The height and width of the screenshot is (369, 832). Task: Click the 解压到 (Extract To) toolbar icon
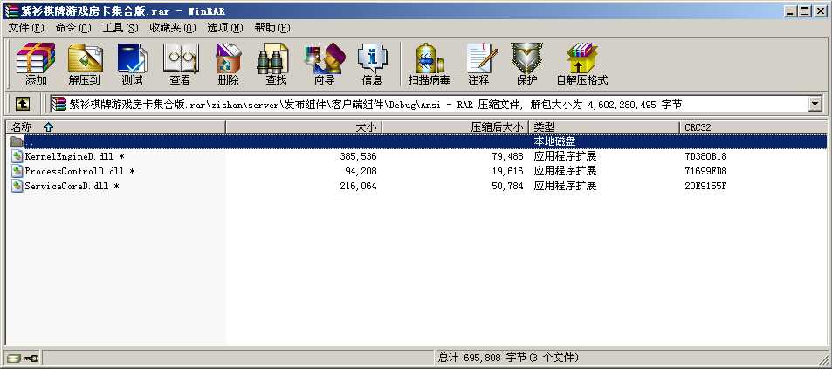[x=85, y=58]
